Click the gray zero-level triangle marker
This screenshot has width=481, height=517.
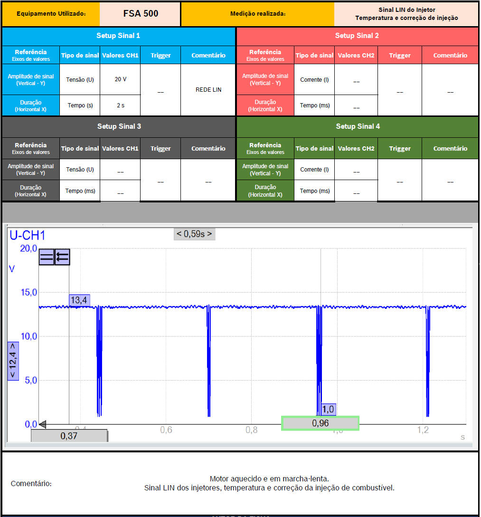42,424
